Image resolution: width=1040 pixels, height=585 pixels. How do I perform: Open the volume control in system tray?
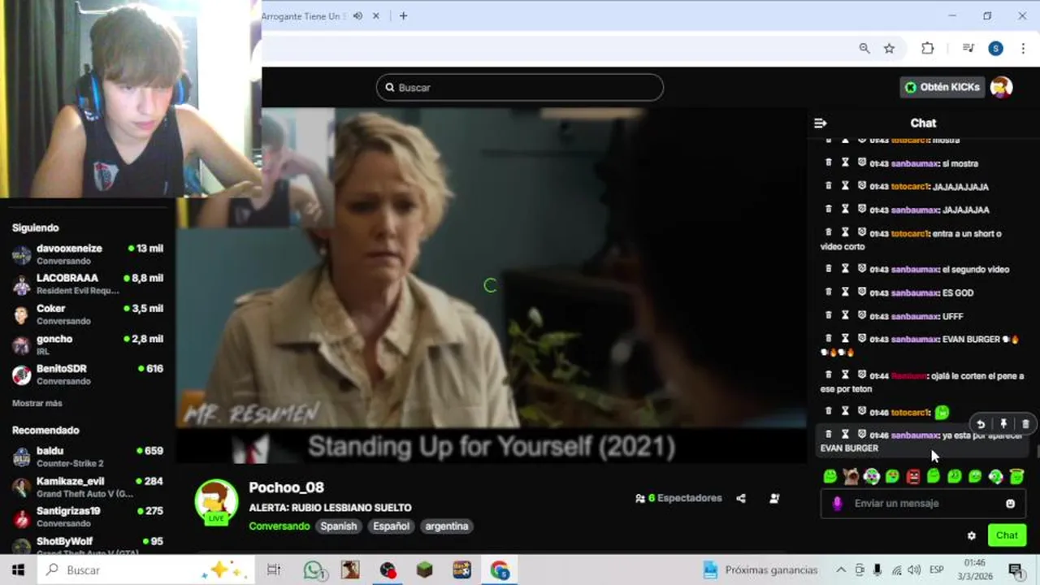914,570
